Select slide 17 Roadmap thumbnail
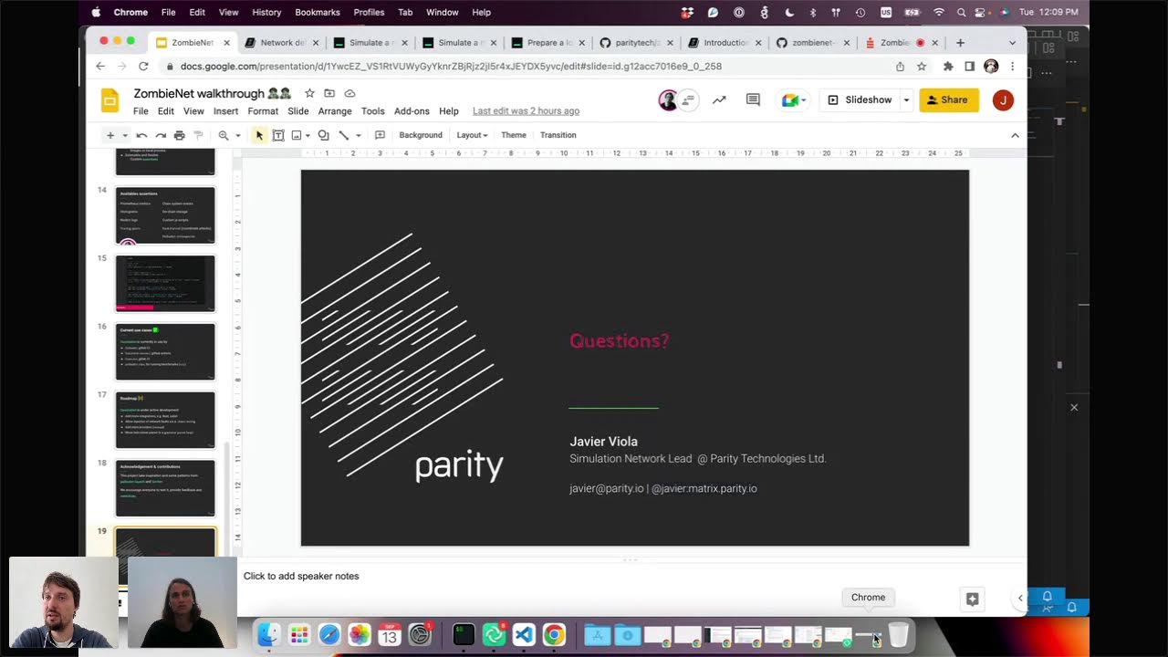 point(165,420)
